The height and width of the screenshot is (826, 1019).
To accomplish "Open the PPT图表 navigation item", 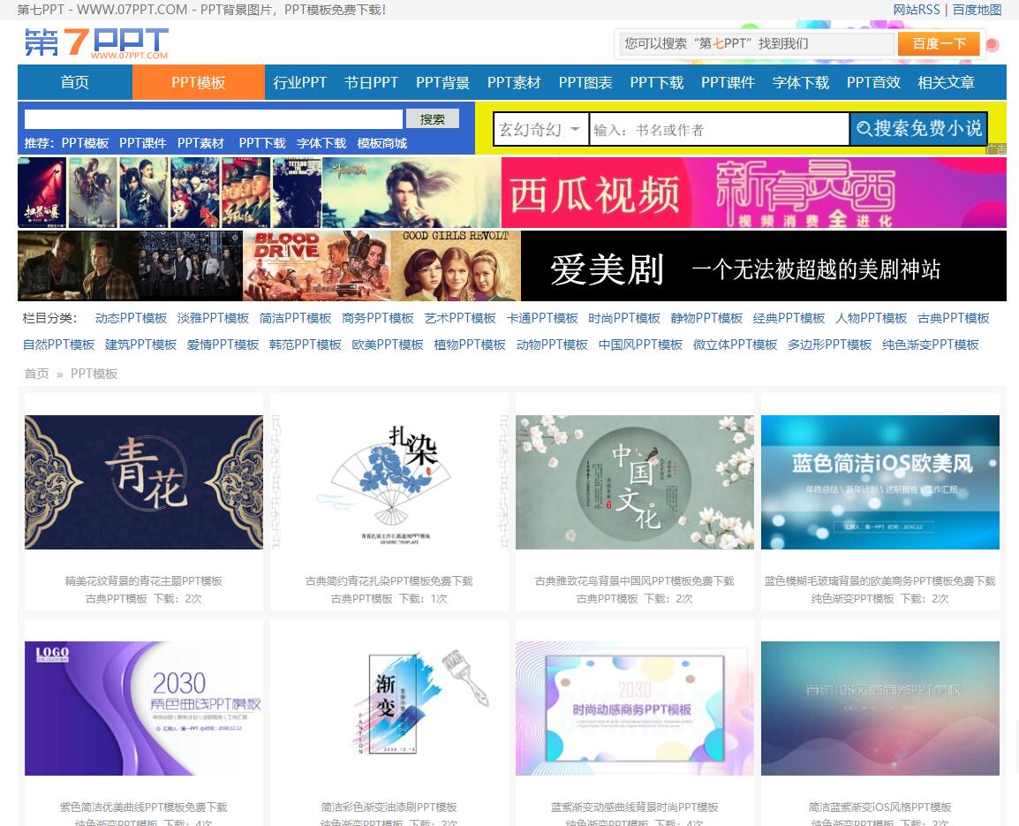I will pyautogui.click(x=585, y=83).
